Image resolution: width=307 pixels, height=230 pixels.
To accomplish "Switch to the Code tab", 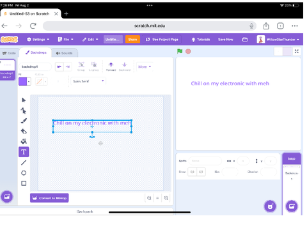I will [x=9, y=53].
